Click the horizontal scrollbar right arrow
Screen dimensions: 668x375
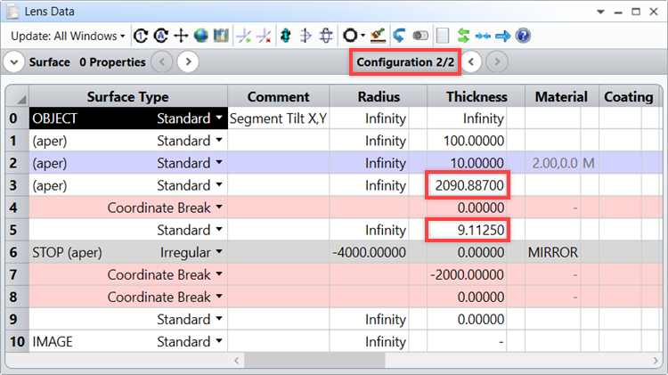(x=656, y=361)
